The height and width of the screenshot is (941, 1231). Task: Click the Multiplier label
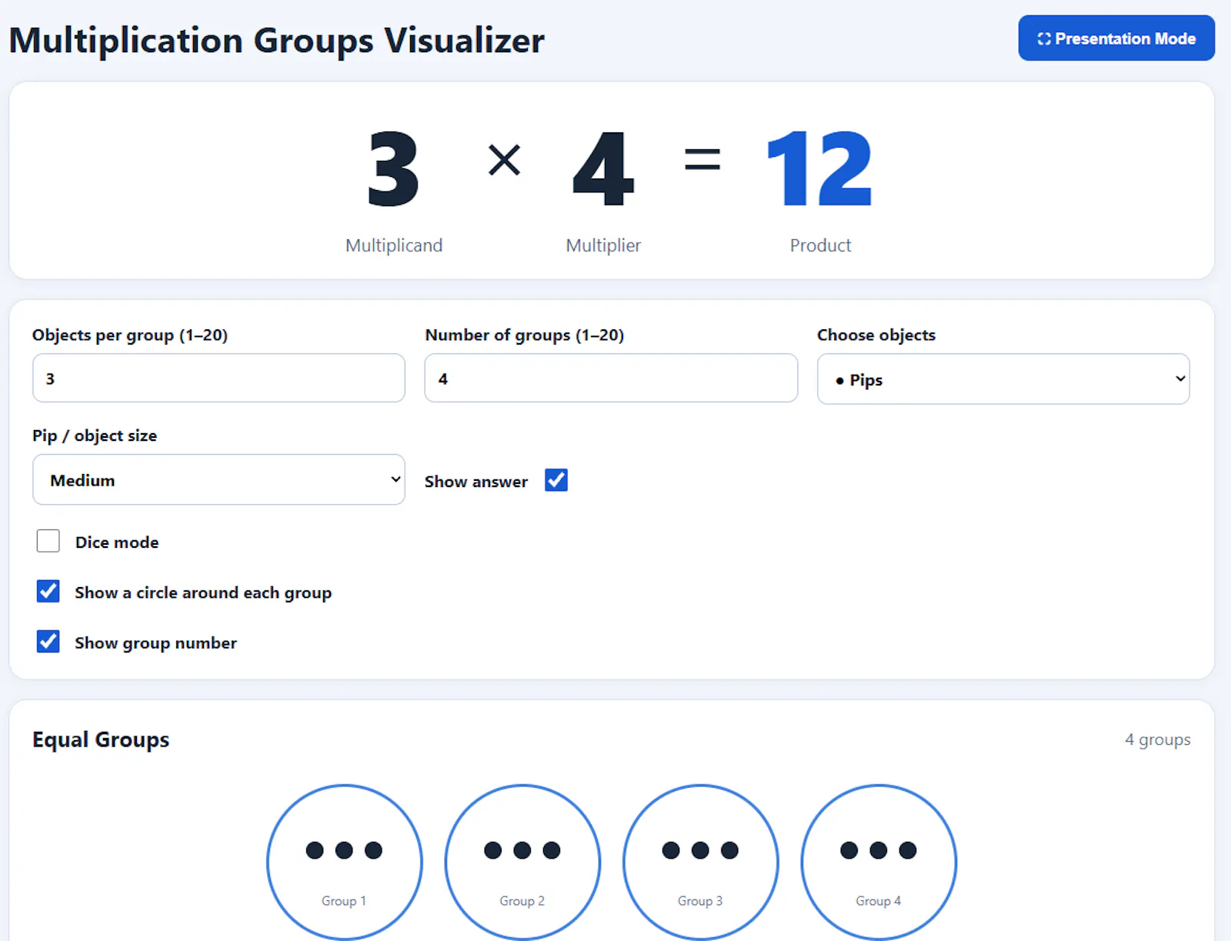[x=603, y=245]
